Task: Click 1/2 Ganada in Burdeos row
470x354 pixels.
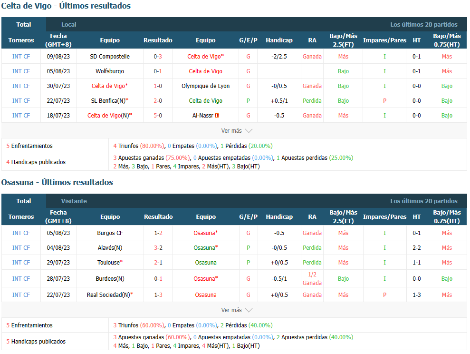Action: [x=312, y=279]
